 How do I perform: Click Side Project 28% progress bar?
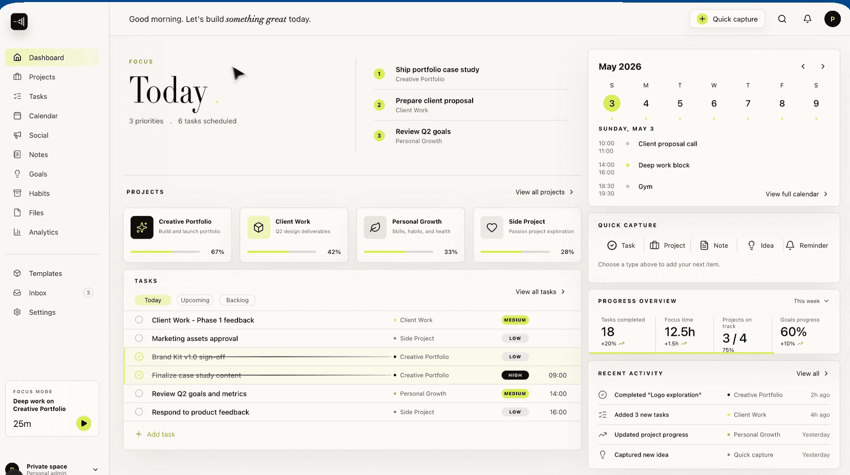[515, 252]
